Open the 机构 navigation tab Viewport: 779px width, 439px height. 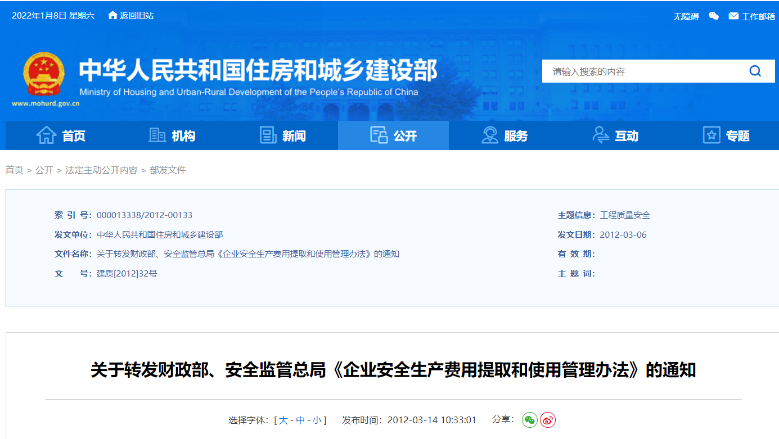[x=172, y=135]
